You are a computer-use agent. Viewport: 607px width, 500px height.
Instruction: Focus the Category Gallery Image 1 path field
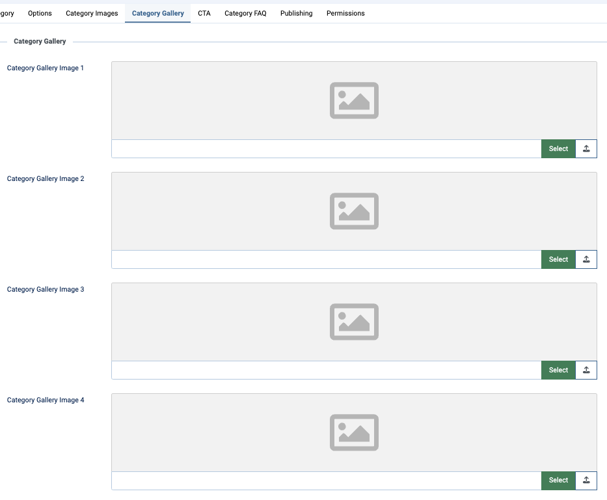(326, 148)
